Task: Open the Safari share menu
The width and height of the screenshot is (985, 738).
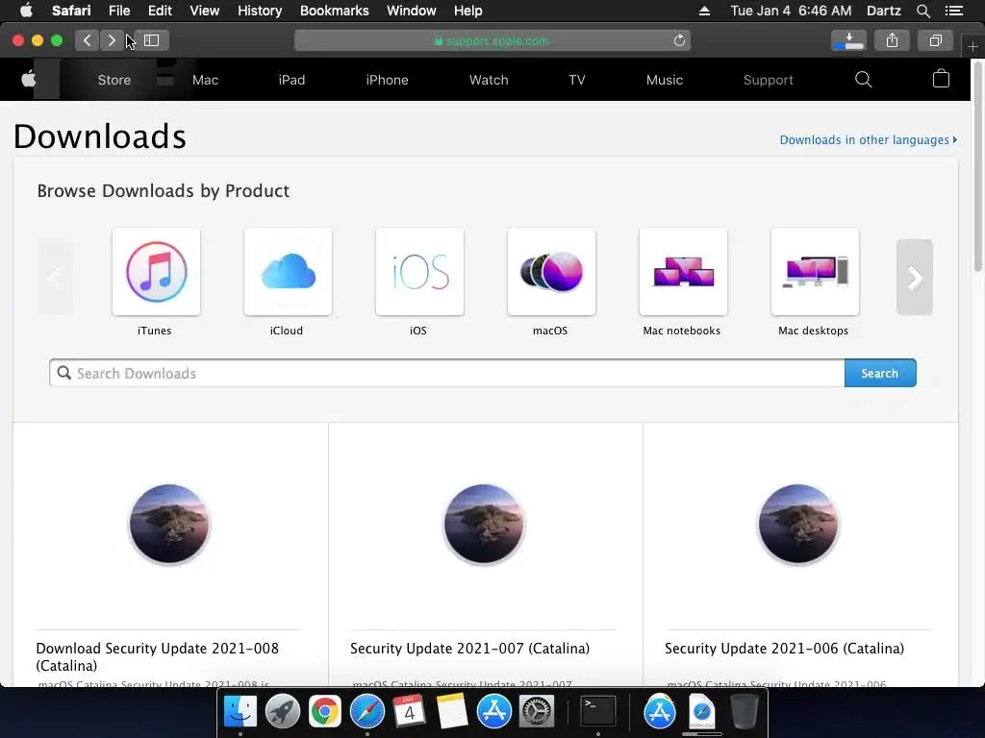Action: (x=892, y=40)
